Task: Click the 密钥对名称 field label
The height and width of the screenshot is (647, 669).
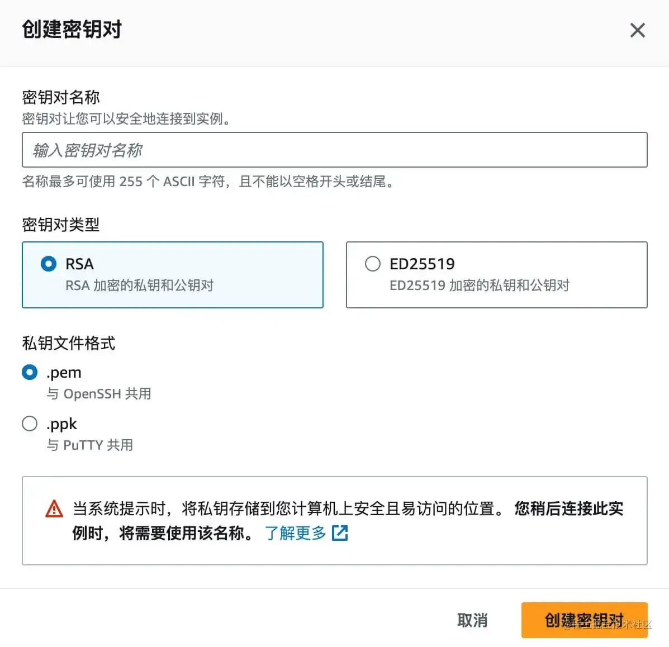Action: [60, 97]
